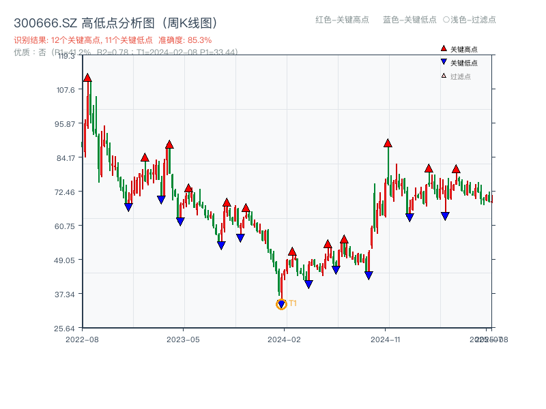Pick the blue key-low marker right after the 2024-11 peak
The image size is (546, 409).
(x=409, y=217)
